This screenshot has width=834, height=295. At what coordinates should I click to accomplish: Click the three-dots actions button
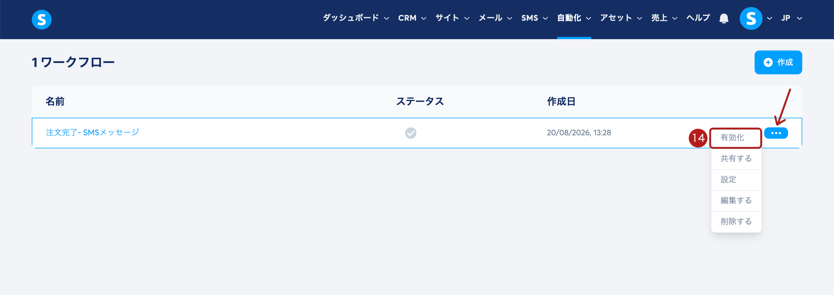[x=776, y=133]
